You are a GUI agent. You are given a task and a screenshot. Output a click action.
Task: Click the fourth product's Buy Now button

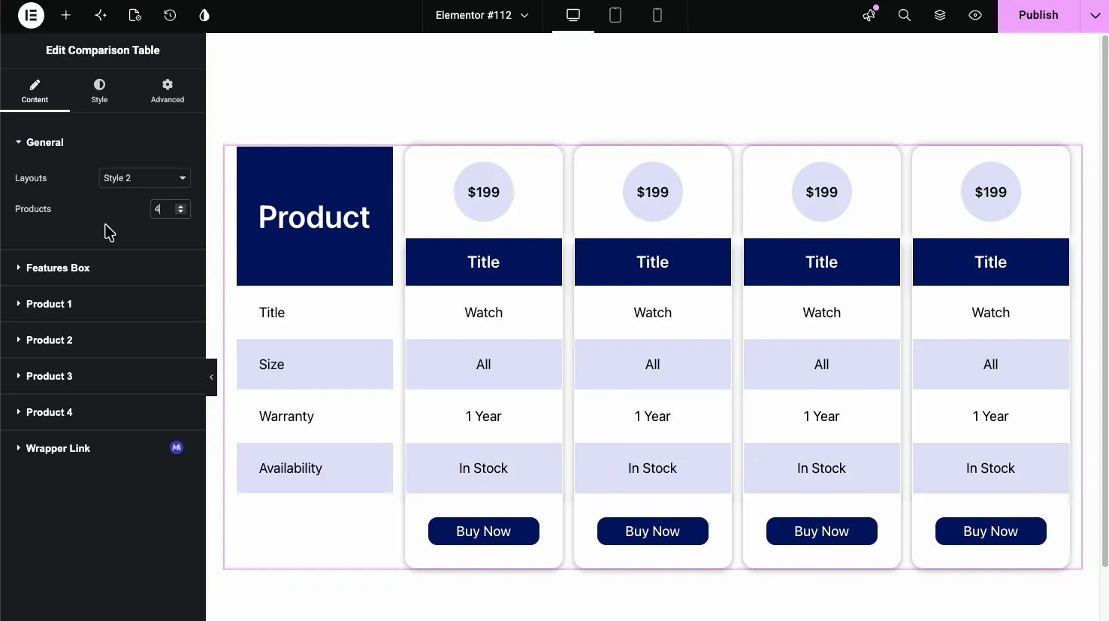[991, 532]
